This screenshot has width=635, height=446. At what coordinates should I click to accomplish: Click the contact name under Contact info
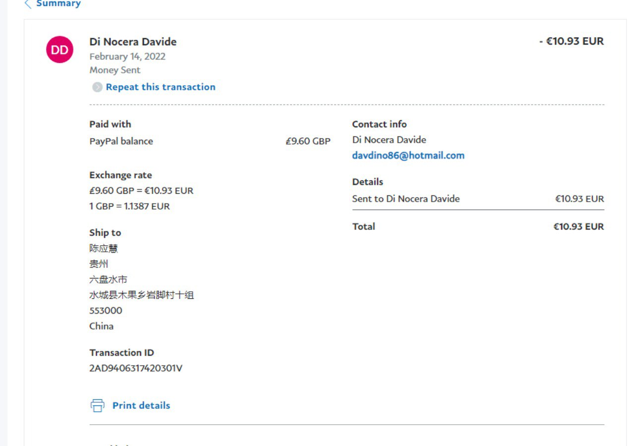coord(389,140)
